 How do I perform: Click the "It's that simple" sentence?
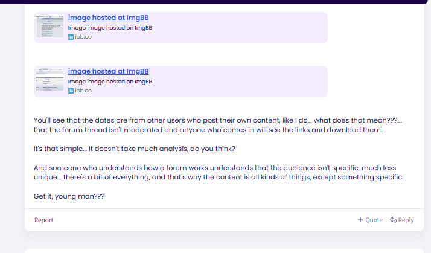tap(135, 149)
